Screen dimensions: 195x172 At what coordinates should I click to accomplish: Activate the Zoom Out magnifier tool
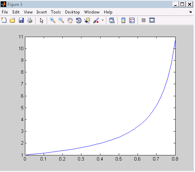coord(61,20)
